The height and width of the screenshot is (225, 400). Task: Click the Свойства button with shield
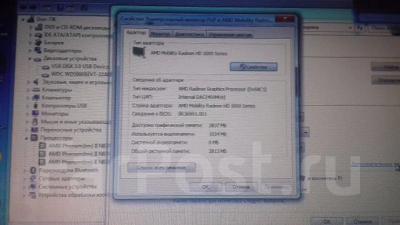point(254,67)
